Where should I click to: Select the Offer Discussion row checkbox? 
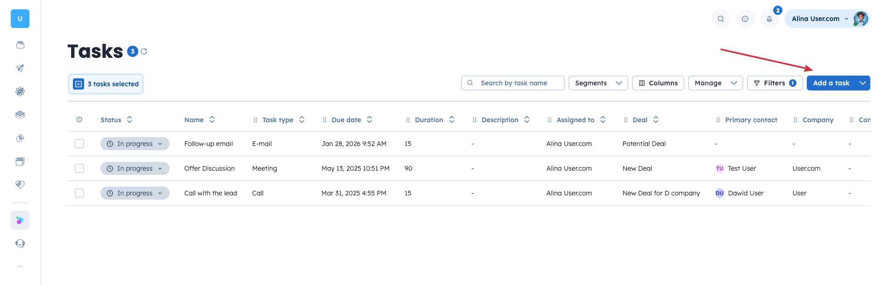coord(79,168)
